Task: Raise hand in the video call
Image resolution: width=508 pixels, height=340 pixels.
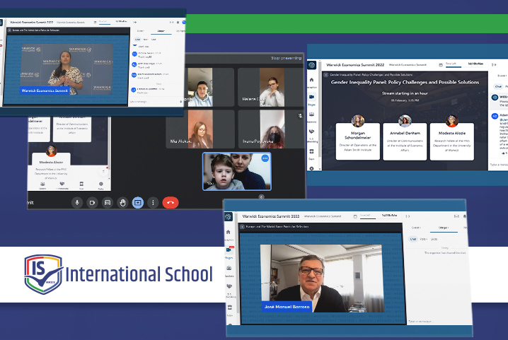Action: click(122, 202)
